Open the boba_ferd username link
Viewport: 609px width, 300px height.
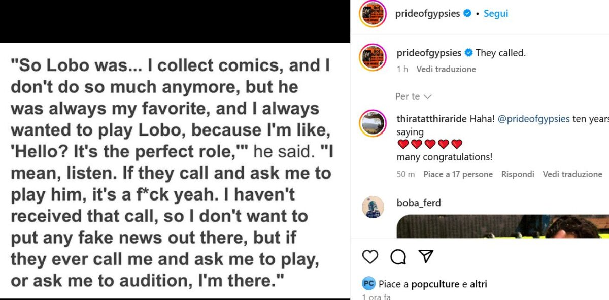tap(419, 203)
